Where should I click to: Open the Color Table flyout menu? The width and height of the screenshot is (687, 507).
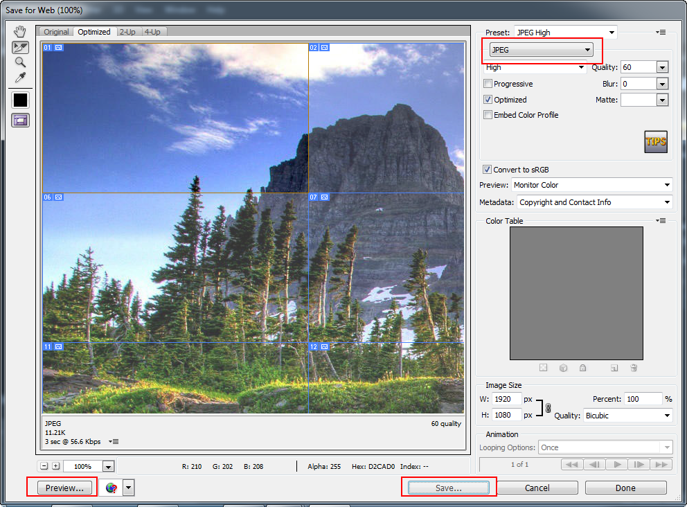[x=660, y=220]
